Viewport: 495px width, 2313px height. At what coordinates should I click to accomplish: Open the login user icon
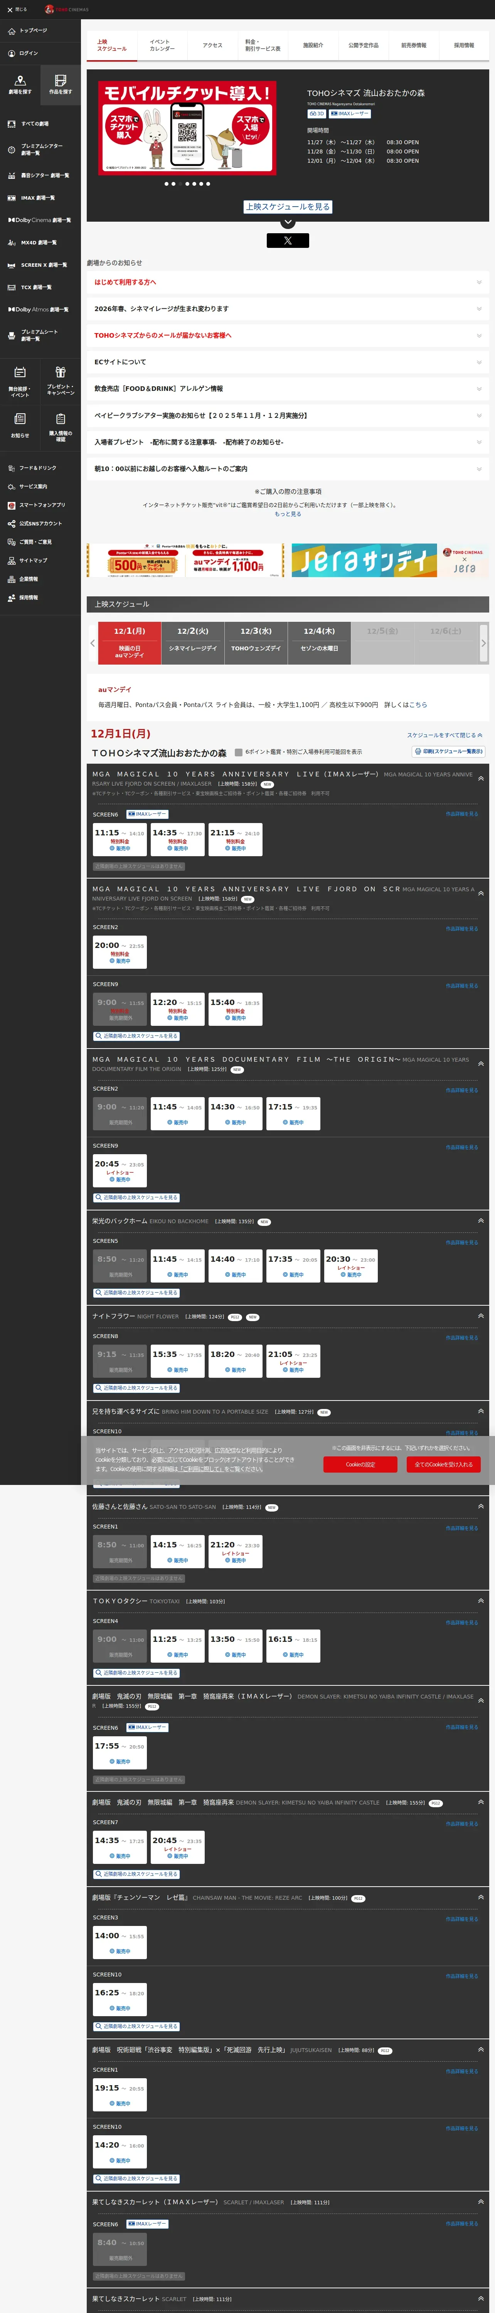point(11,53)
